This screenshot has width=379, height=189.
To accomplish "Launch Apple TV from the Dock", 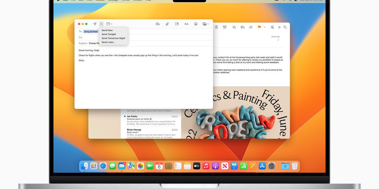I will click(x=197, y=166).
